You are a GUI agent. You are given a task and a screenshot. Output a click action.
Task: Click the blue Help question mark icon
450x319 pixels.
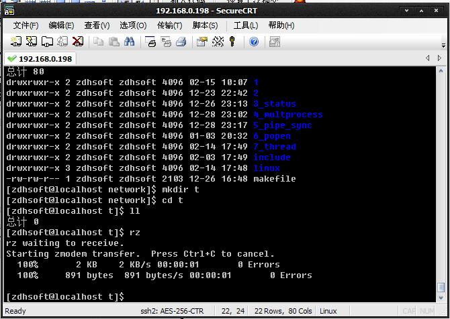tap(254, 42)
